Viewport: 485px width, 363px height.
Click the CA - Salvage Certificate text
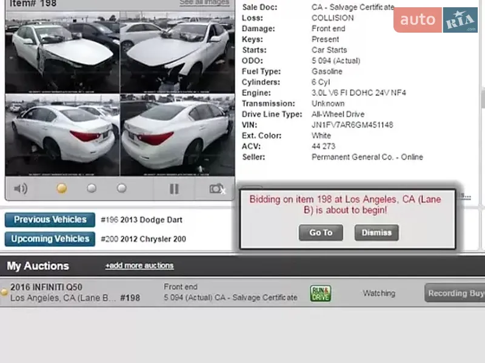(353, 7)
